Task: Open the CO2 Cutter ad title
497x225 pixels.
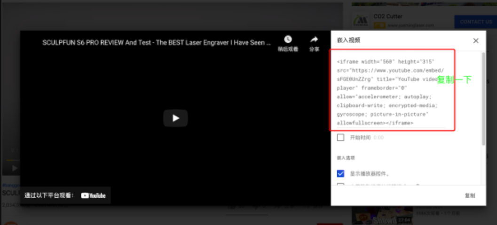Action: (x=388, y=16)
